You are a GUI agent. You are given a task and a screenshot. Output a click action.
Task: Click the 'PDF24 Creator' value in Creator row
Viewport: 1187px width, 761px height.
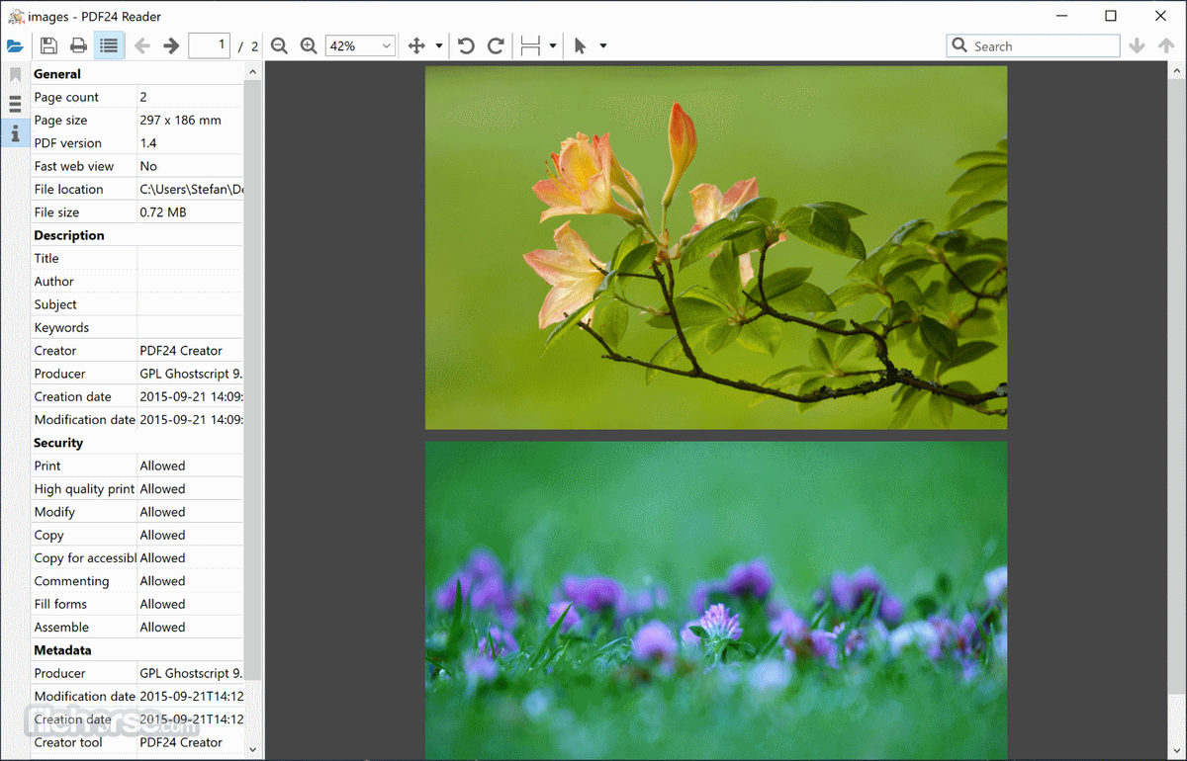(181, 351)
